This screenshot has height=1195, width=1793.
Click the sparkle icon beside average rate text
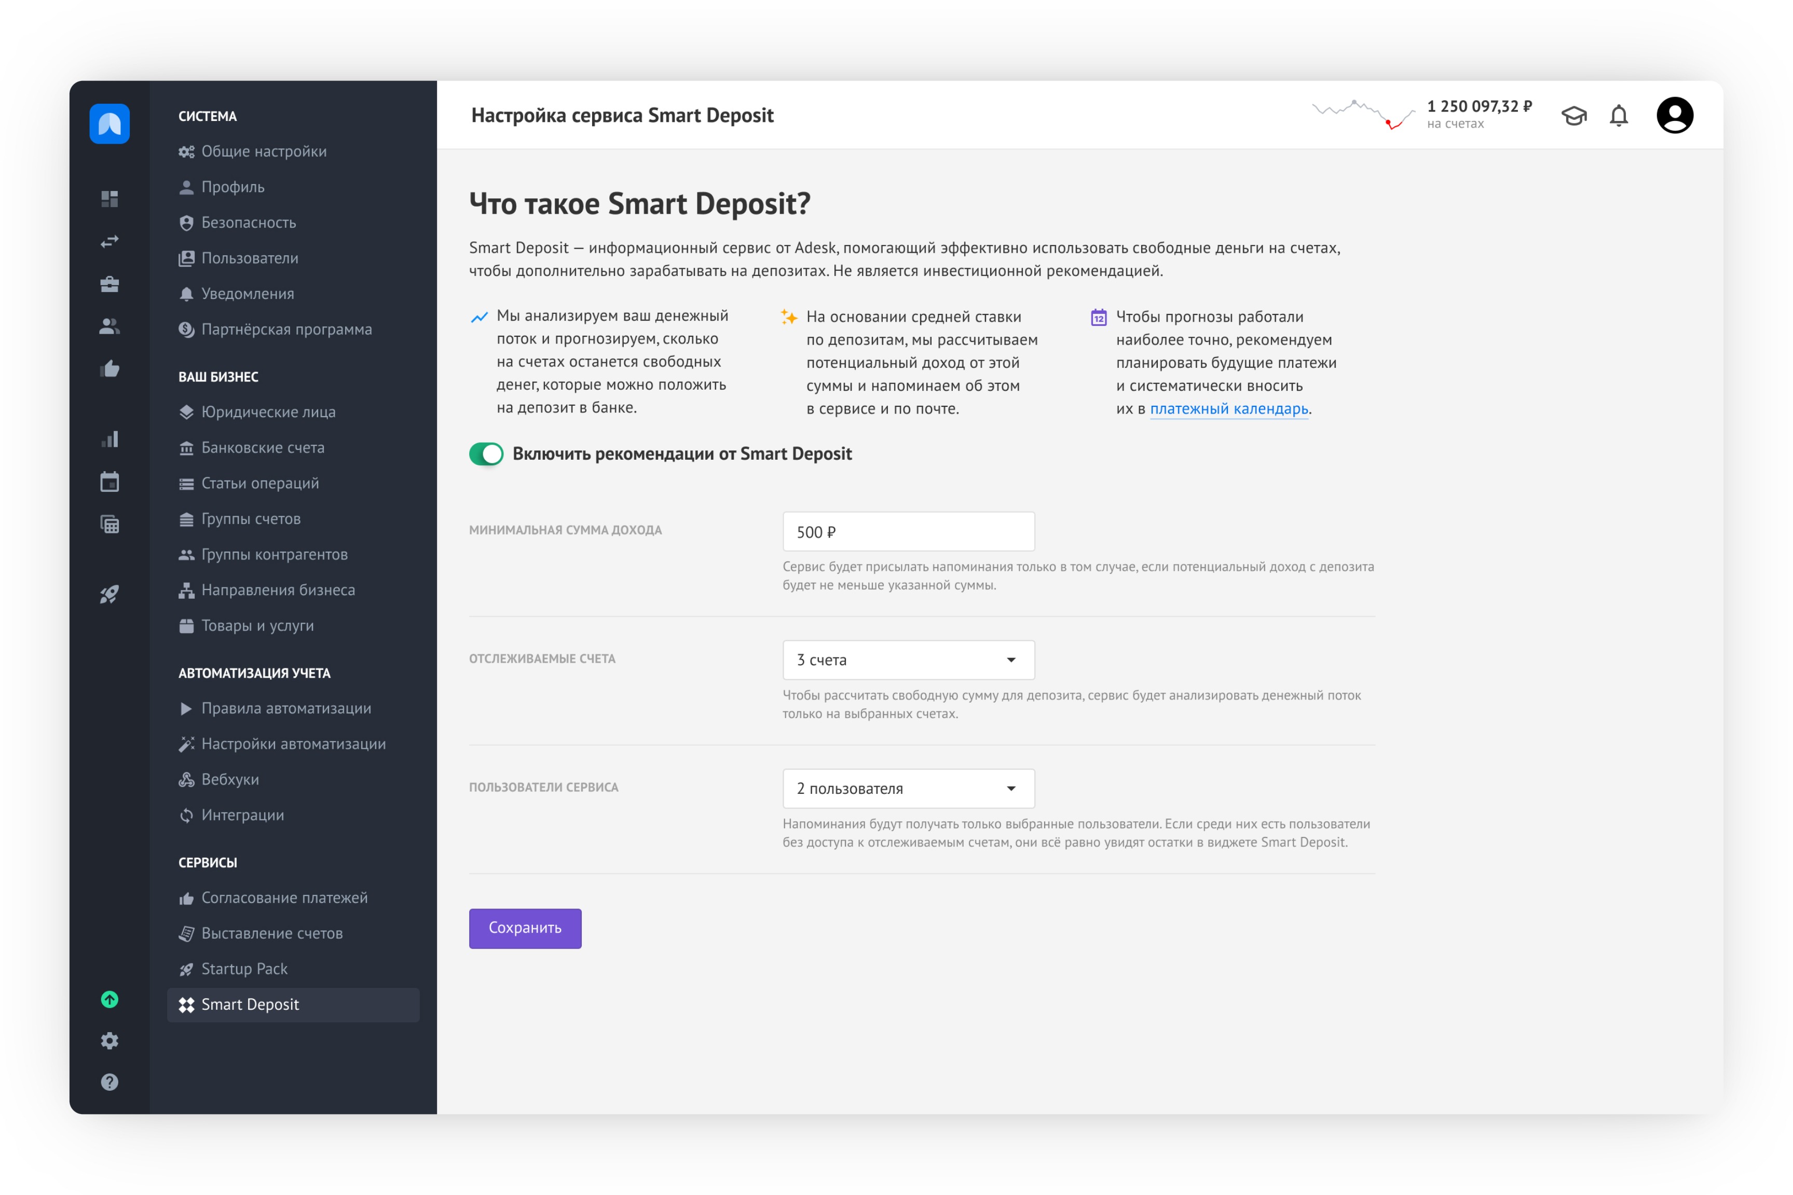click(x=789, y=317)
